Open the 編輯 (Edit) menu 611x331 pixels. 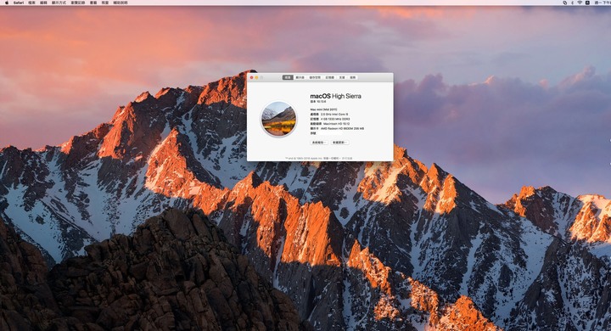[43, 3]
